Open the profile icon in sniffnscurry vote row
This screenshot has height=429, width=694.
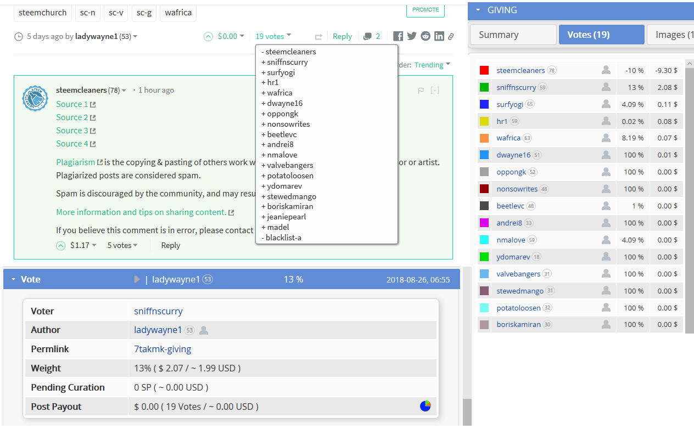point(606,87)
